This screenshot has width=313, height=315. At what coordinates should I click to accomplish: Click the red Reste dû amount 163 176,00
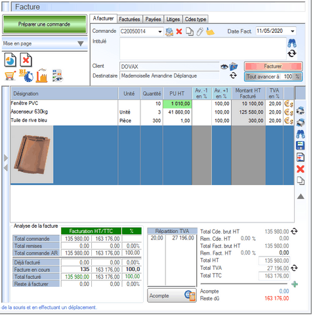coord(277,299)
